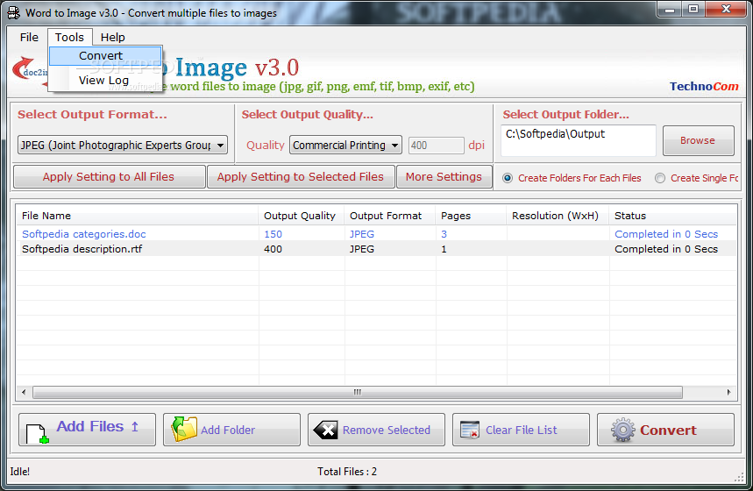The height and width of the screenshot is (491, 753).
Task: Click status of Softpedia categories.doc row
Action: click(666, 234)
